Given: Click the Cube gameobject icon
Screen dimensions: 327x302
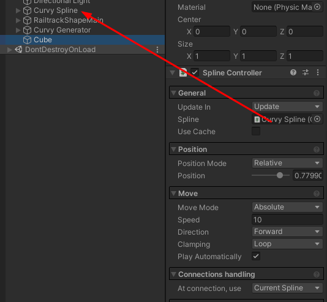Looking at the screenshot, I should tap(27, 40).
